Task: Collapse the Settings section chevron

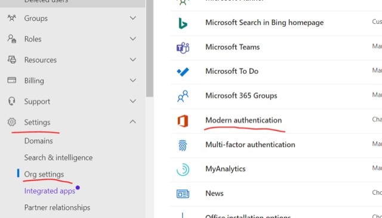Action: point(133,122)
